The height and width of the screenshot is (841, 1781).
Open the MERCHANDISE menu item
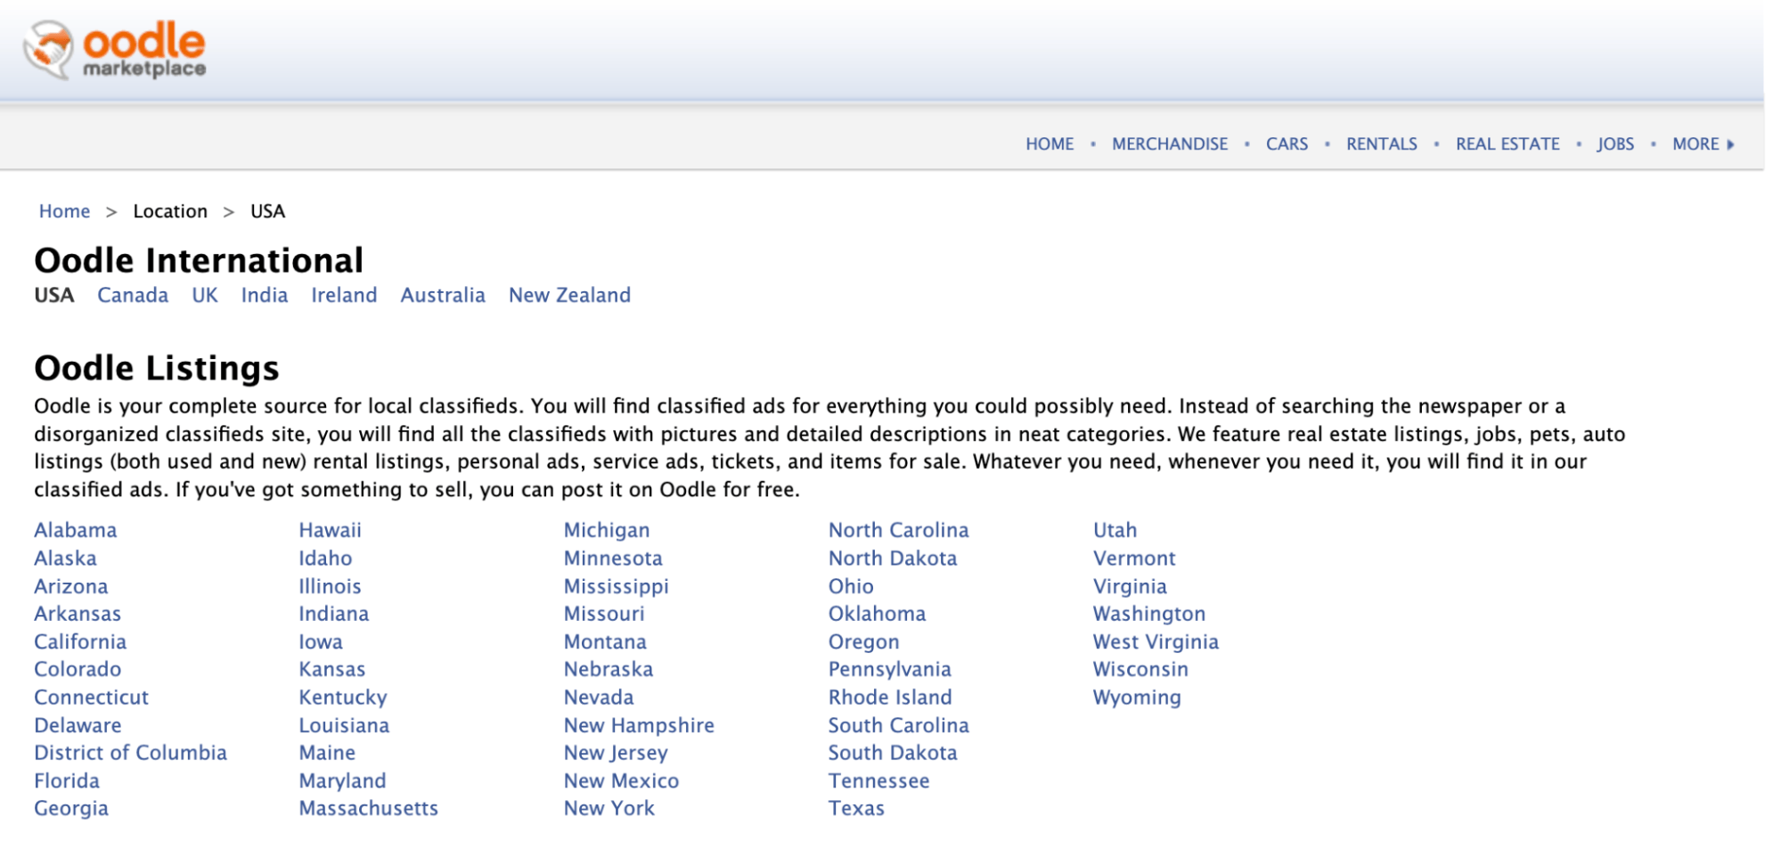click(1169, 143)
